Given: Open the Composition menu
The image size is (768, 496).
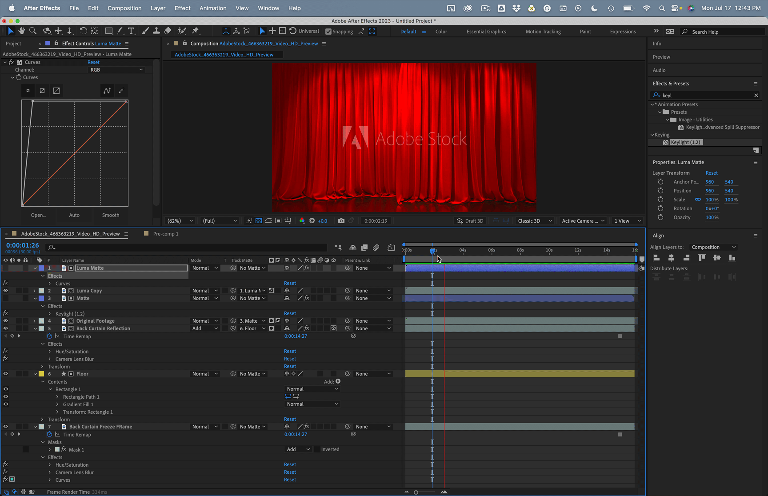Looking at the screenshot, I should pos(124,8).
